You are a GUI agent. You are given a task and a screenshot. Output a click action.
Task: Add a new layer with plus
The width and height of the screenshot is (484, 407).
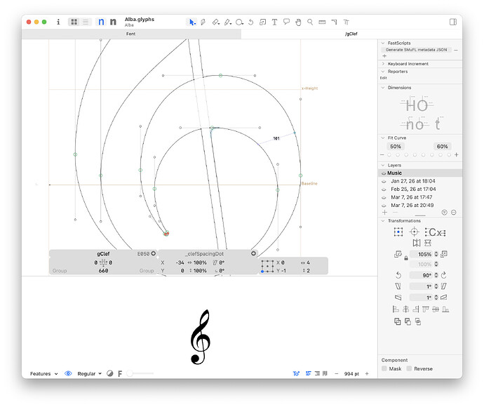pyautogui.click(x=384, y=213)
